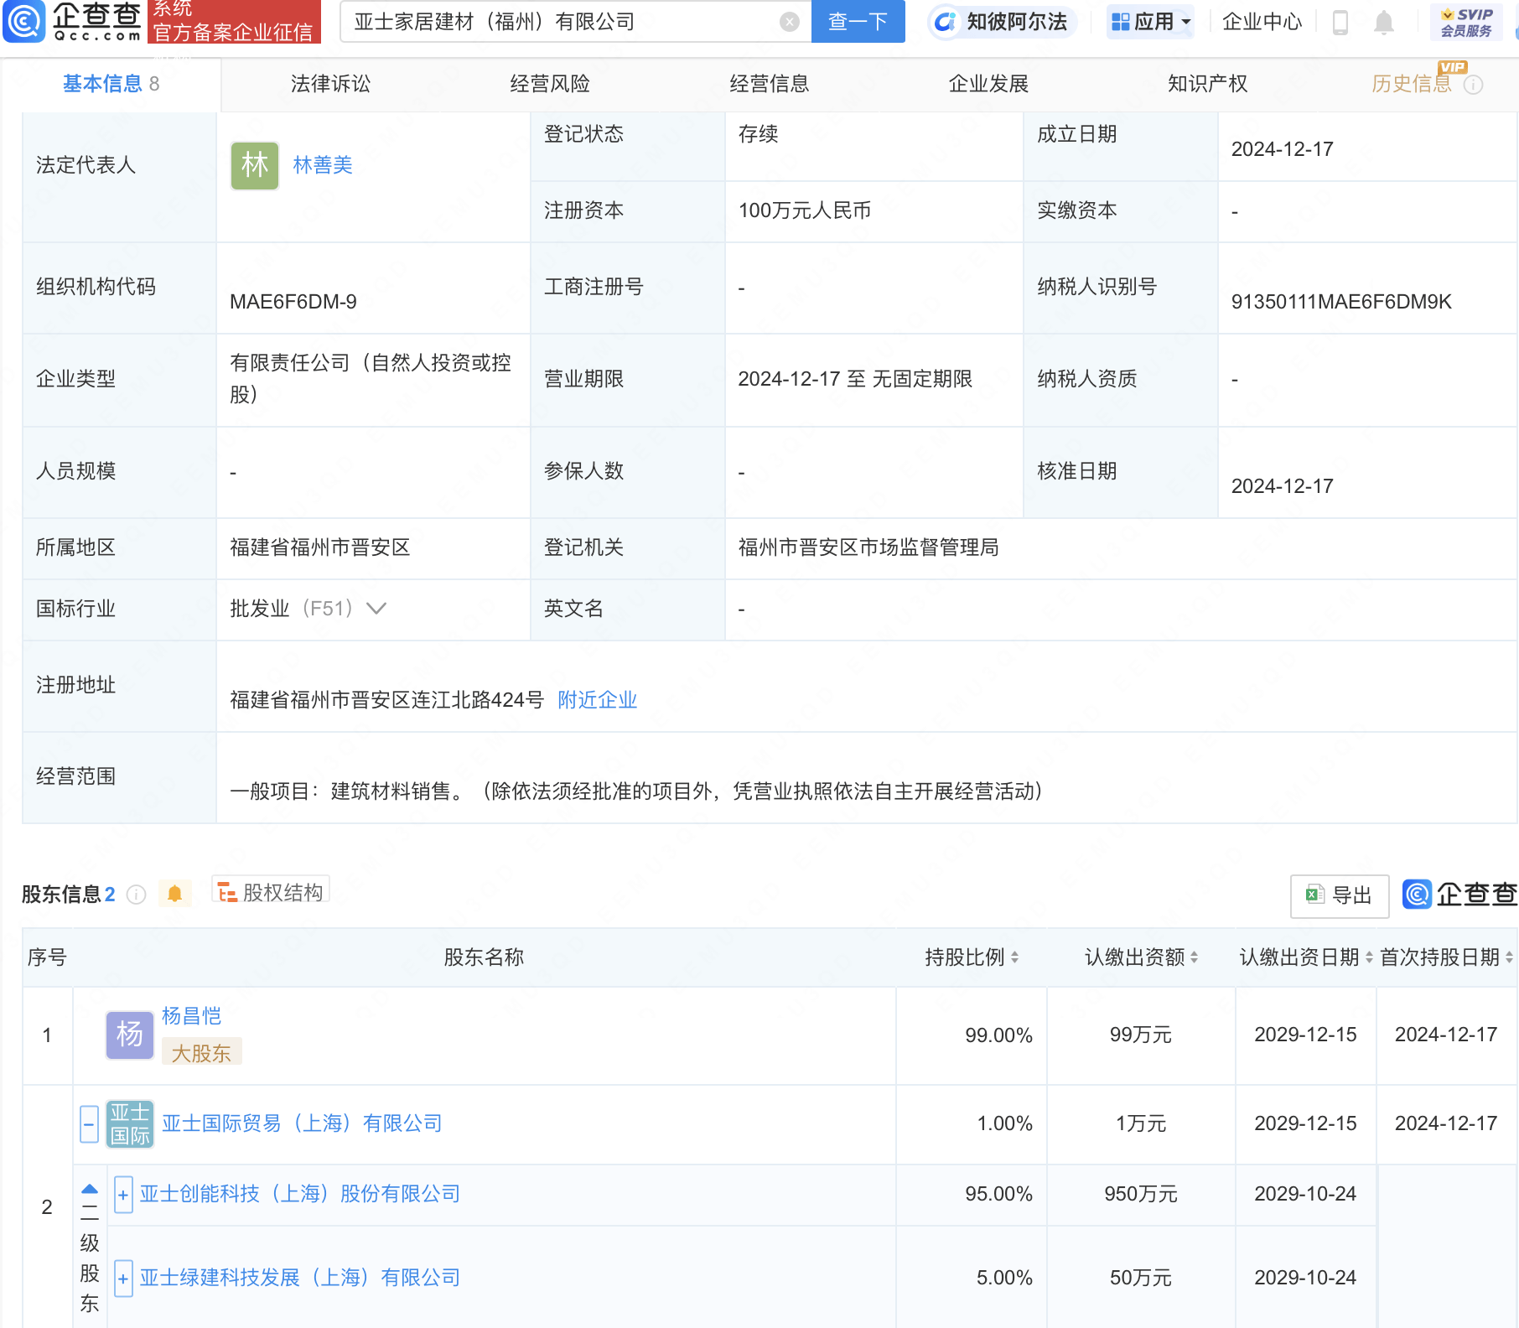Export shareholder list with 导出 button

point(1340,895)
